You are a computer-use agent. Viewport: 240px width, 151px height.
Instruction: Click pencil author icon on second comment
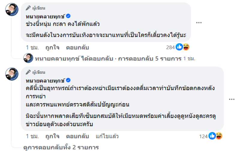click(28, 72)
